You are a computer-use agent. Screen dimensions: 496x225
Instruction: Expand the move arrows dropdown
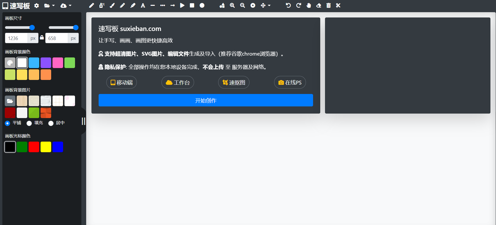click(265, 6)
